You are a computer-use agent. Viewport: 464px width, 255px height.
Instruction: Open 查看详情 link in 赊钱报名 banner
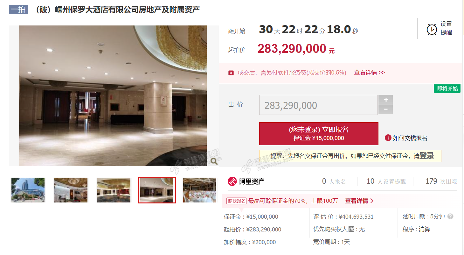[x=359, y=201]
